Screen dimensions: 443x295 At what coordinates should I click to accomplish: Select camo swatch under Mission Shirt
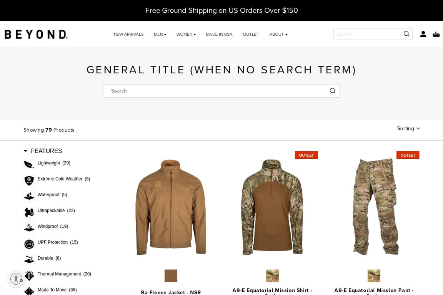click(272, 276)
